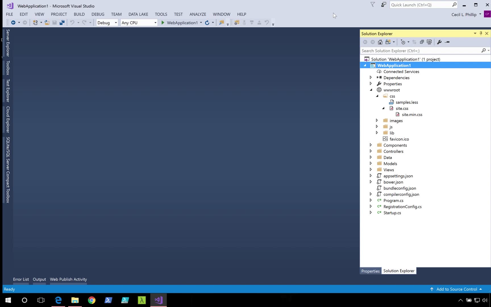Toggle Preview Selected Items in Solution Explorer
The width and height of the screenshot is (491, 307).
pos(447,42)
